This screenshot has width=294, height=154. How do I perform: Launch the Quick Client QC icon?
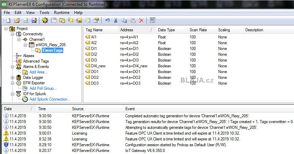pyautogui.click(x=153, y=20)
